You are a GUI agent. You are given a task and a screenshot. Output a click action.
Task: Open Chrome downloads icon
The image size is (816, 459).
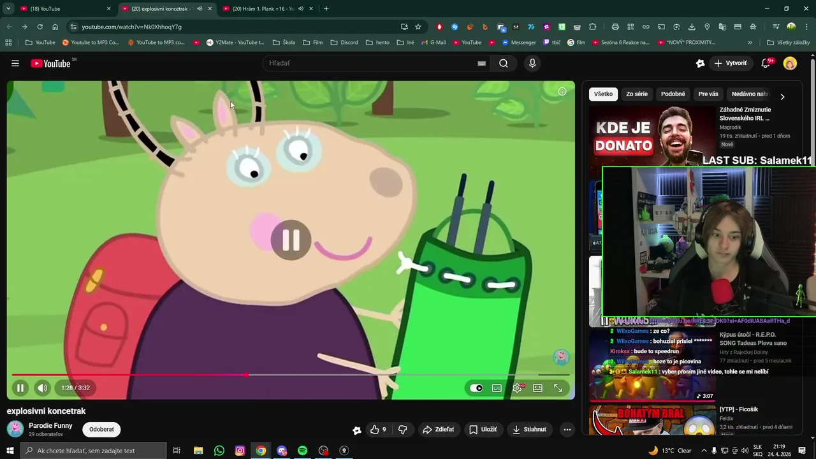[x=692, y=27]
